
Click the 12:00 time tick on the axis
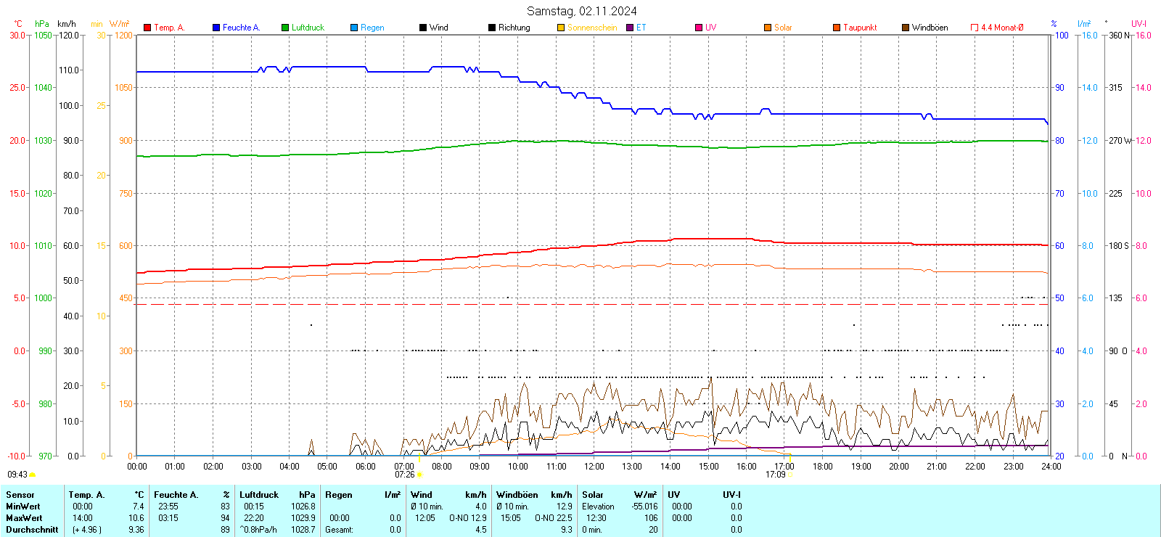(594, 466)
